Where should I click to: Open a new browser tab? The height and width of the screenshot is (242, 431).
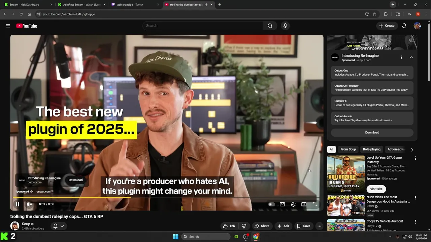coord(220,5)
